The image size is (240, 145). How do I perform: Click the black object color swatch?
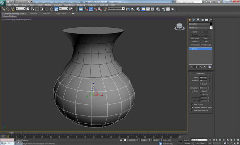point(211,24)
